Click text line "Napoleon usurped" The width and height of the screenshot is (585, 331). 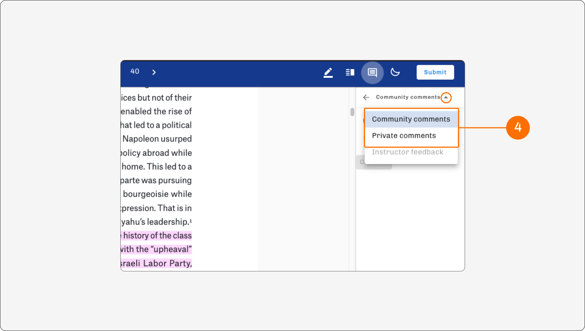(157, 139)
